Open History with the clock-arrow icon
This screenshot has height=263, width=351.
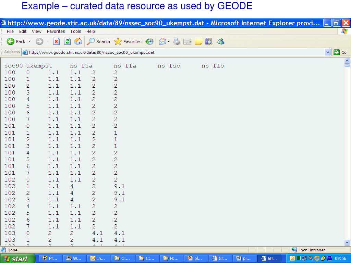click(149, 41)
